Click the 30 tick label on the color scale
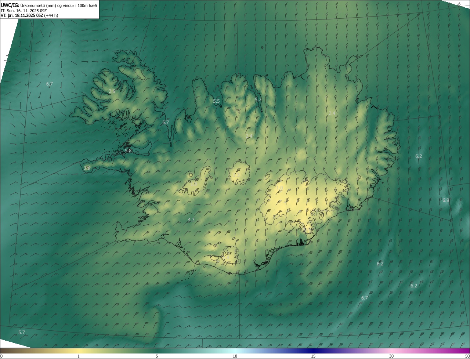The image size is (470, 359). pos(391,356)
